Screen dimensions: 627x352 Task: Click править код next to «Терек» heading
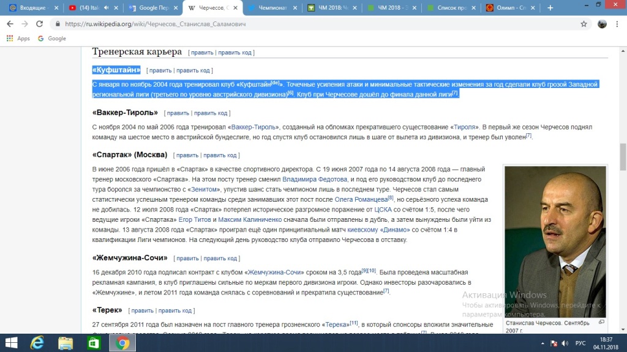tap(175, 310)
